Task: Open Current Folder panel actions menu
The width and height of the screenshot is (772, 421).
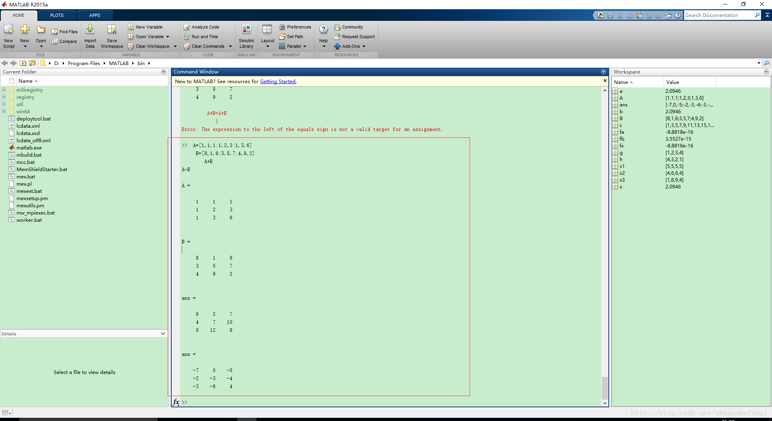Action: 164,72
